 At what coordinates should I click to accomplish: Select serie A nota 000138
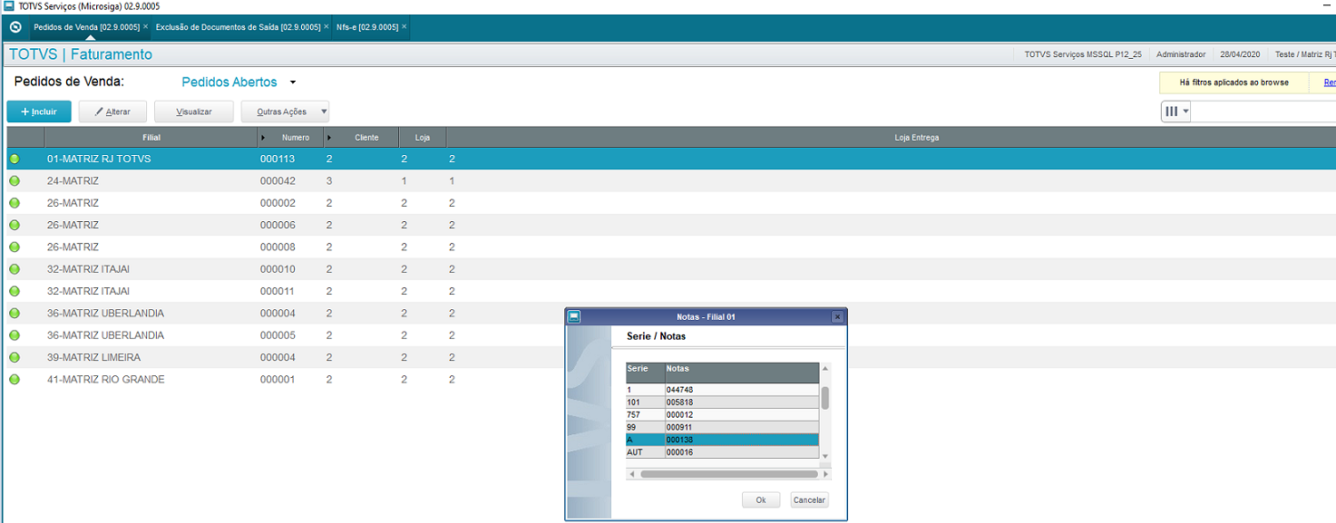pyautogui.click(x=722, y=440)
